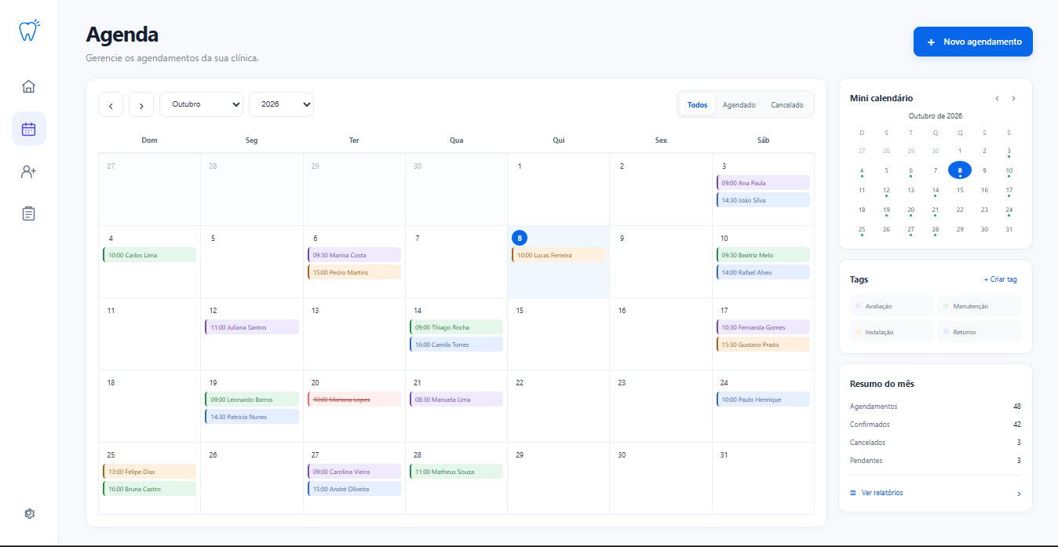The width and height of the screenshot is (1058, 547).
Task: Switch to the Todos filter tab
Action: pos(697,104)
